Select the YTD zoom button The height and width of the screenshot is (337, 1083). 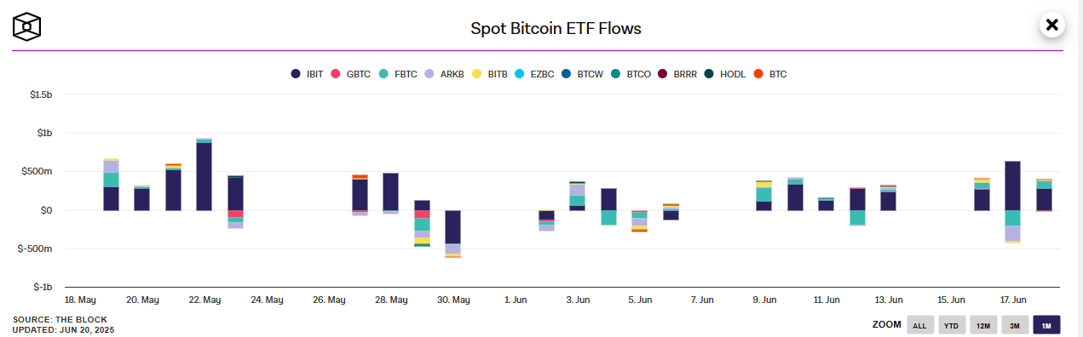point(951,325)
